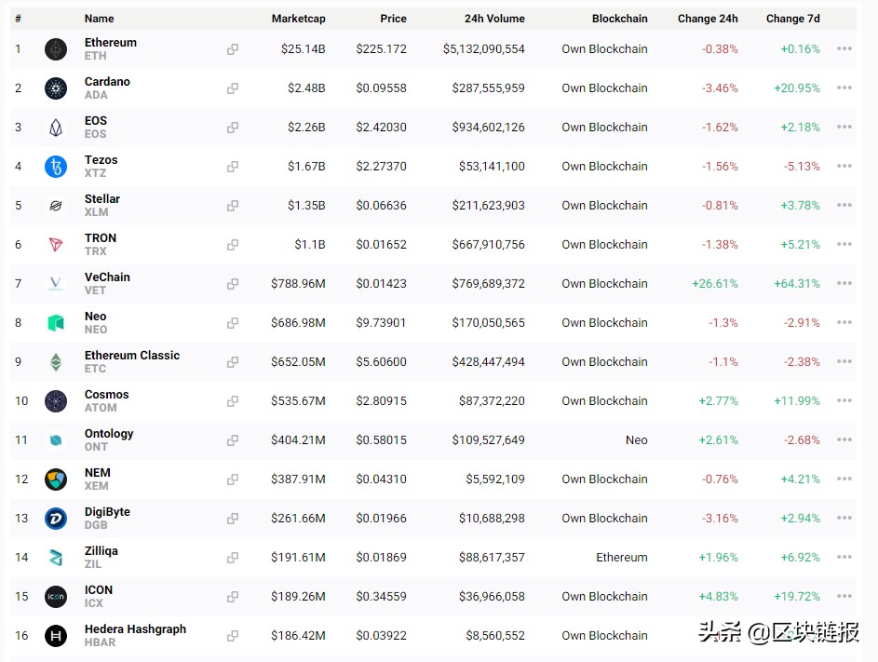The image size is (878, 662).
Task: Select Neo's $9.73901 price value
Action: tap(381, 323)
